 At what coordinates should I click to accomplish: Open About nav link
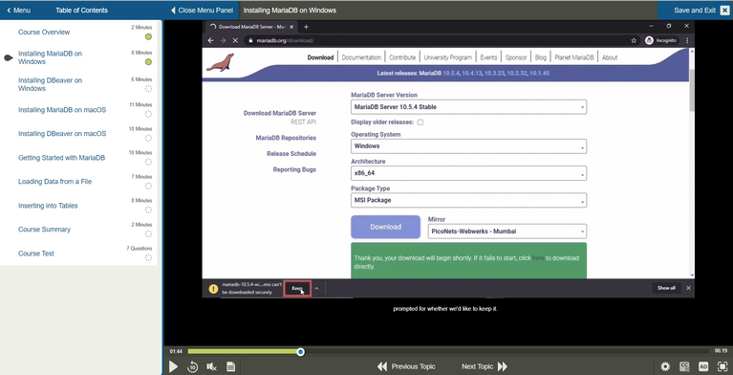click(x=610, y=57)
